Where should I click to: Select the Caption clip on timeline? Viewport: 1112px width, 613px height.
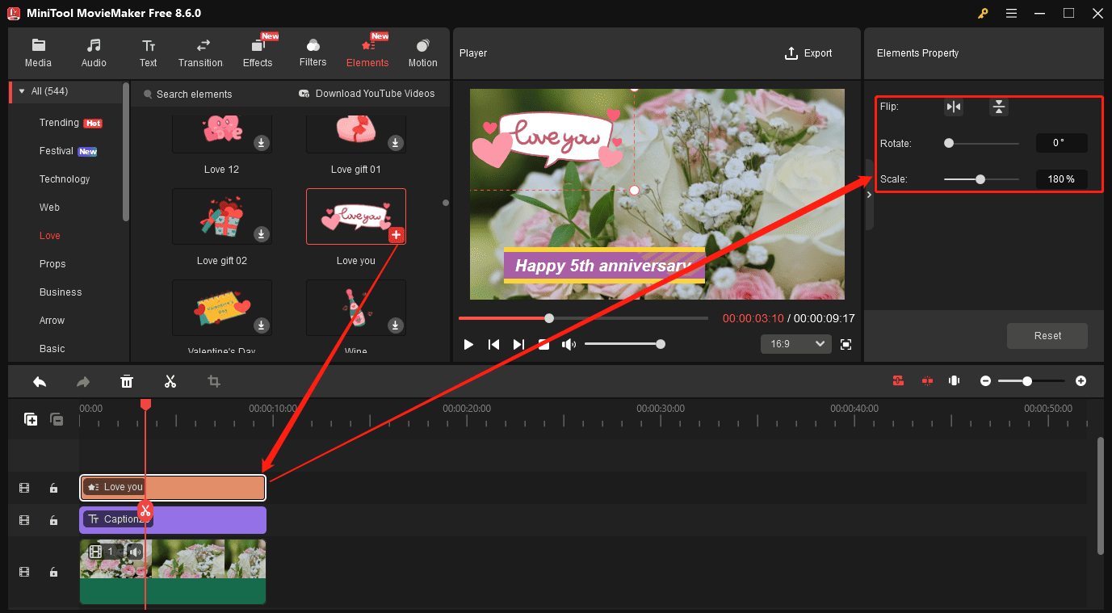click(173, 520)
